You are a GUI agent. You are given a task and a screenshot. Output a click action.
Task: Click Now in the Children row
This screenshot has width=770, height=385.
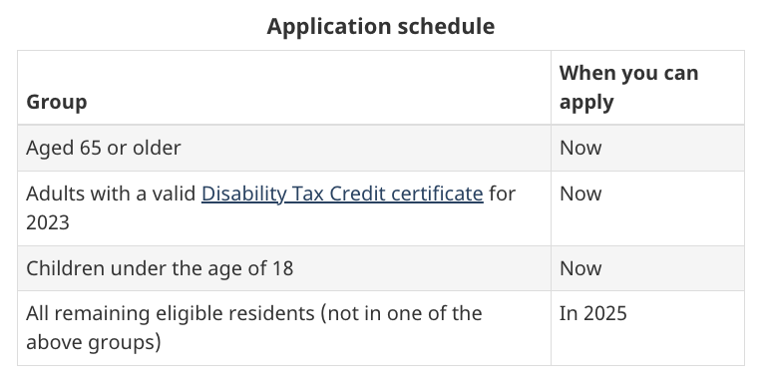click(x=579, y=268)
